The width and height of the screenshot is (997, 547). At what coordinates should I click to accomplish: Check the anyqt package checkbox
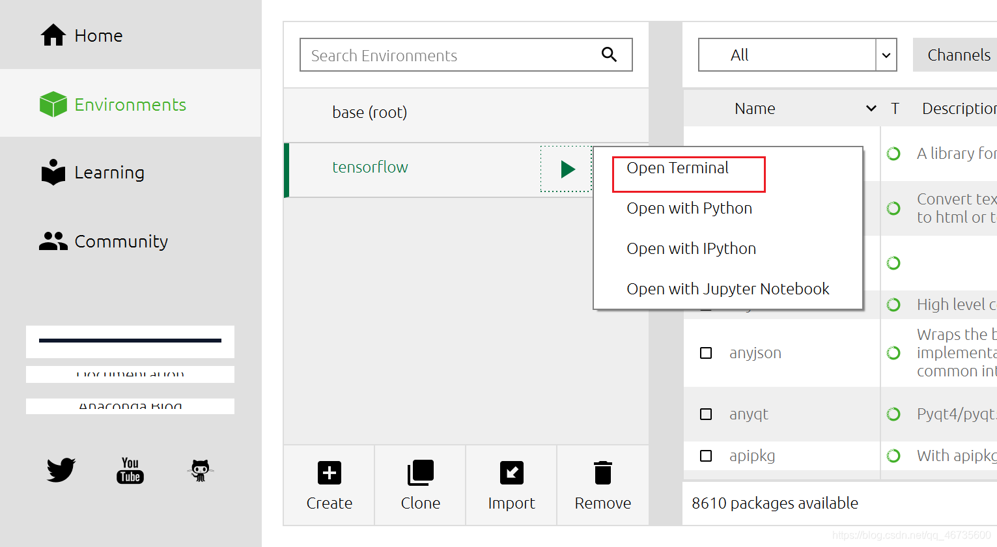706,414
